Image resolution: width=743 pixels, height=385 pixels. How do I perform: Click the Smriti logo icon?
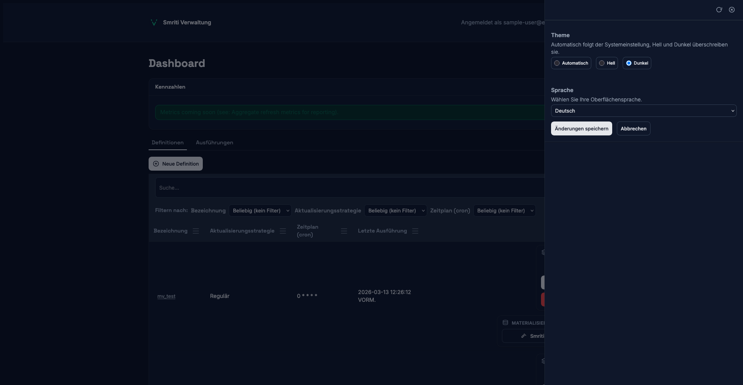click(x=154, y=22)
